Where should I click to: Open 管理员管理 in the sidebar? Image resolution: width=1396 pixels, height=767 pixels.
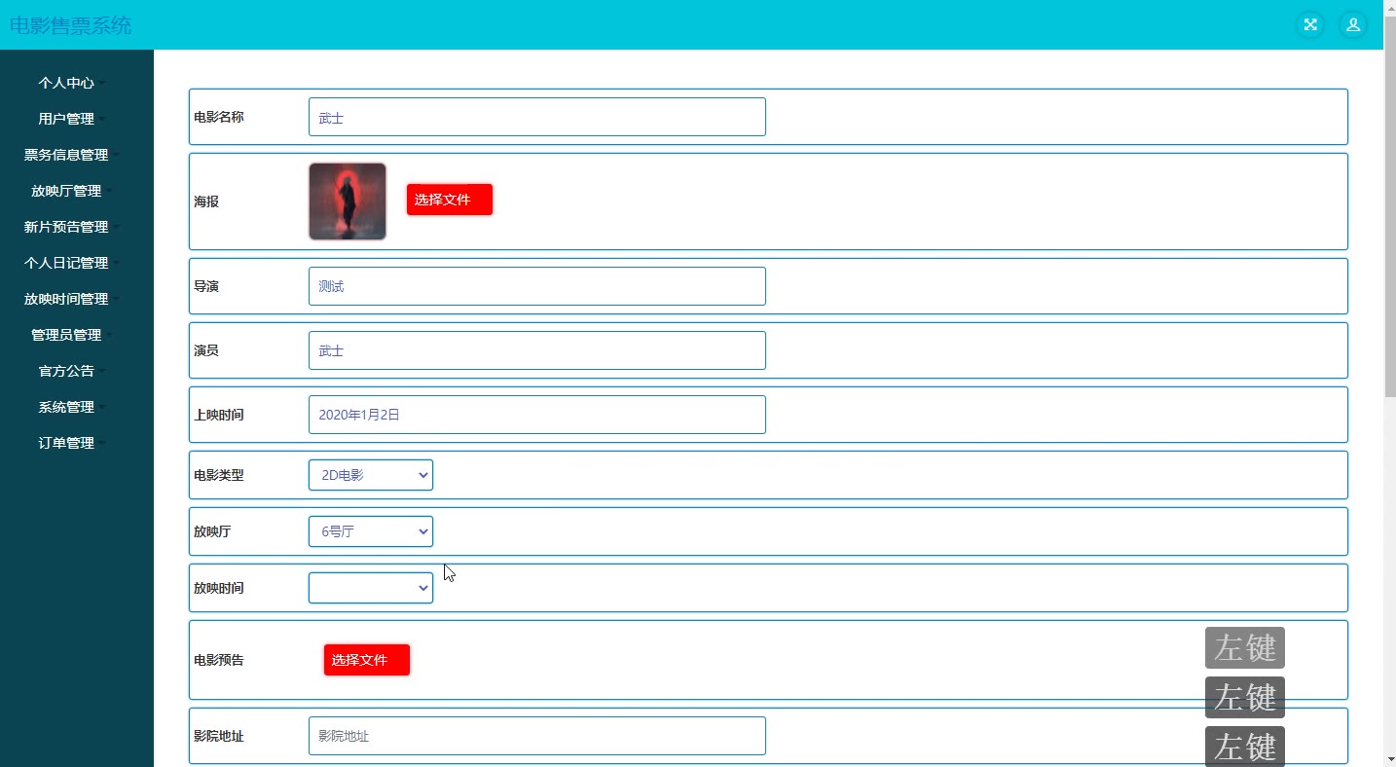pos(71,335)
